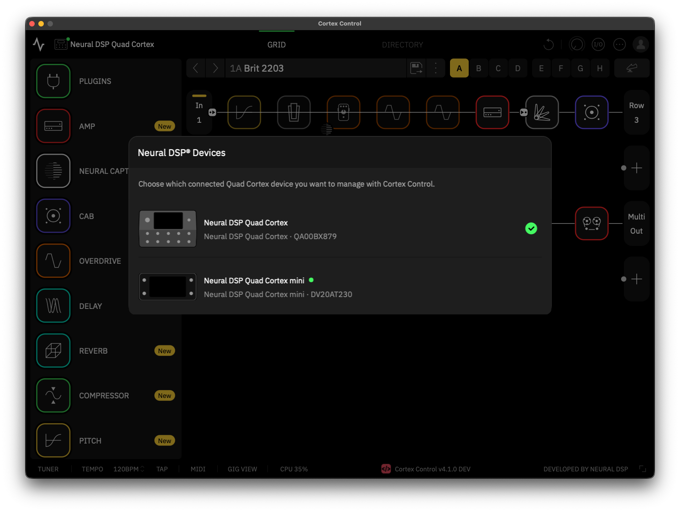Switch to the GRID tab
The width and height of the screenshot is (680, 512).
pos(277,45)
